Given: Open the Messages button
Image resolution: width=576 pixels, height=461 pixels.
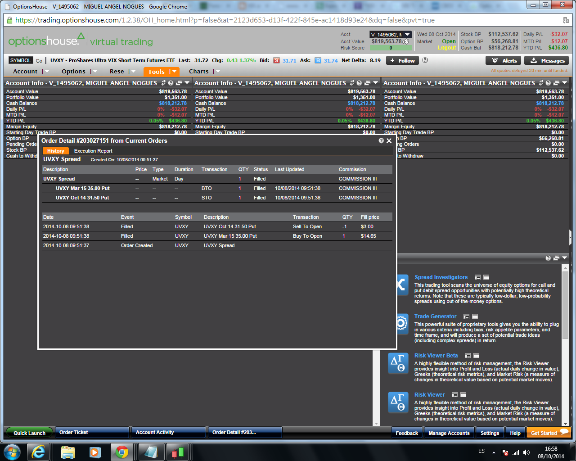Looking at the screenshot, I should (x=547, y=60).
